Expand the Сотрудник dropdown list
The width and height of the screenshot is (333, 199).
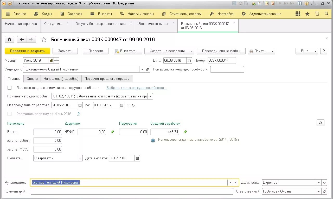[x=142, y=69]
